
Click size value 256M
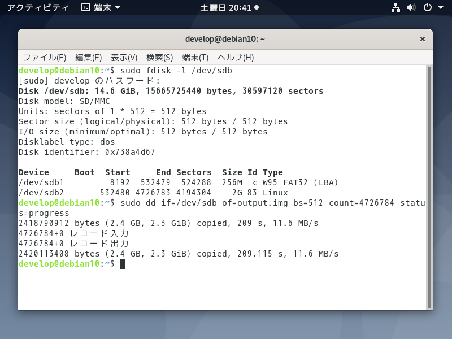(232, 182)
